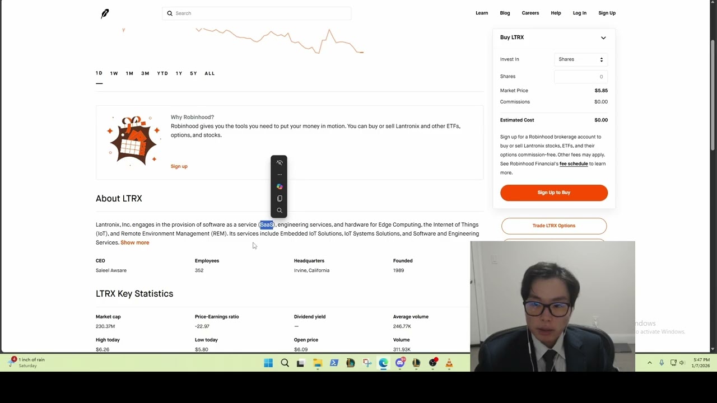Collapse the Buy LTRX panel chevron
The image size is (717, 403).
click(x=603, y=38)
